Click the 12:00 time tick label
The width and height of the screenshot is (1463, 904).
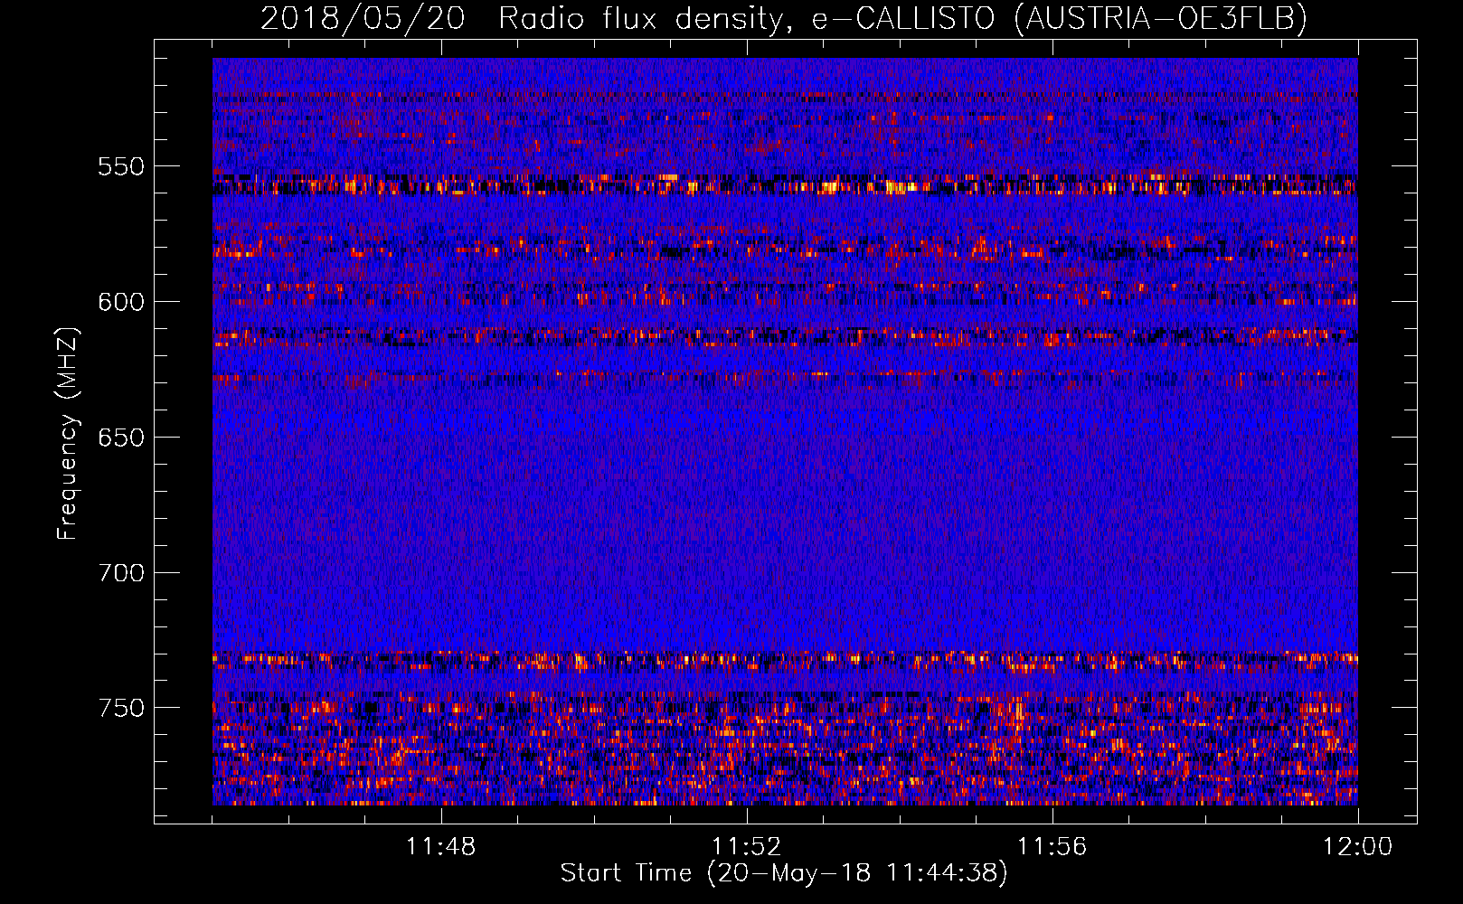(x=1357, y=847)
